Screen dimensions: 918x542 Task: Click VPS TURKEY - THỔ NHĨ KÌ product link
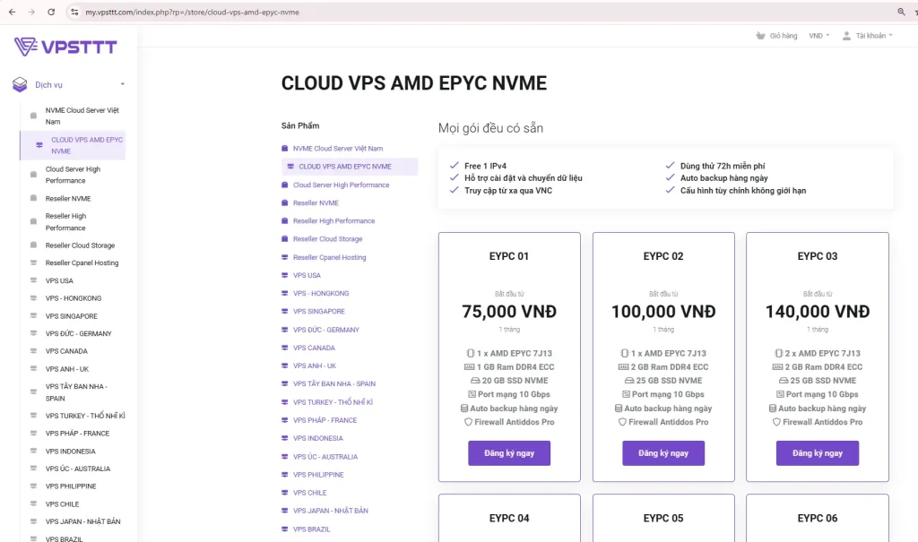point(333,402)
